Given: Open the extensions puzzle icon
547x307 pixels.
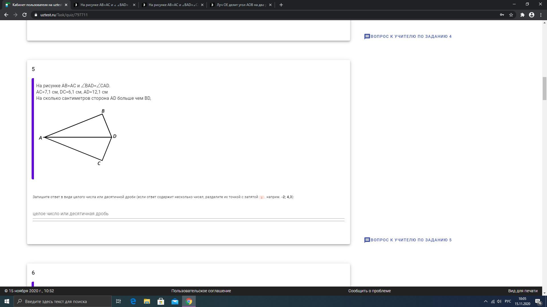Looking at the screenshot, I should click(x=522, y=15).
